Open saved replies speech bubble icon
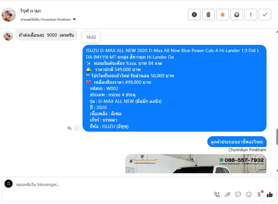The image size is (278, 204). pos(238,195)
